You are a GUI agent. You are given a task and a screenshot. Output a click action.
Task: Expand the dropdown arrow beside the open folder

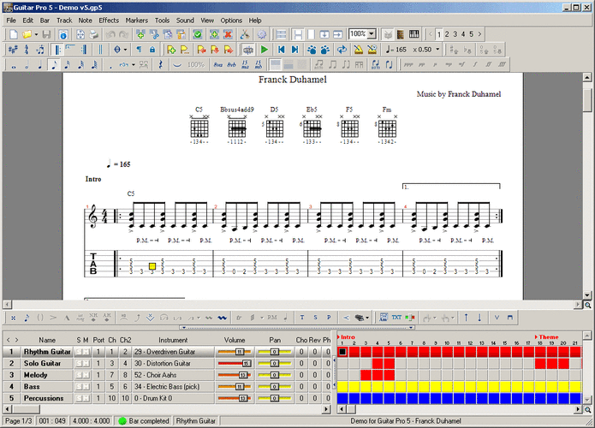click(x=36, y=34)
